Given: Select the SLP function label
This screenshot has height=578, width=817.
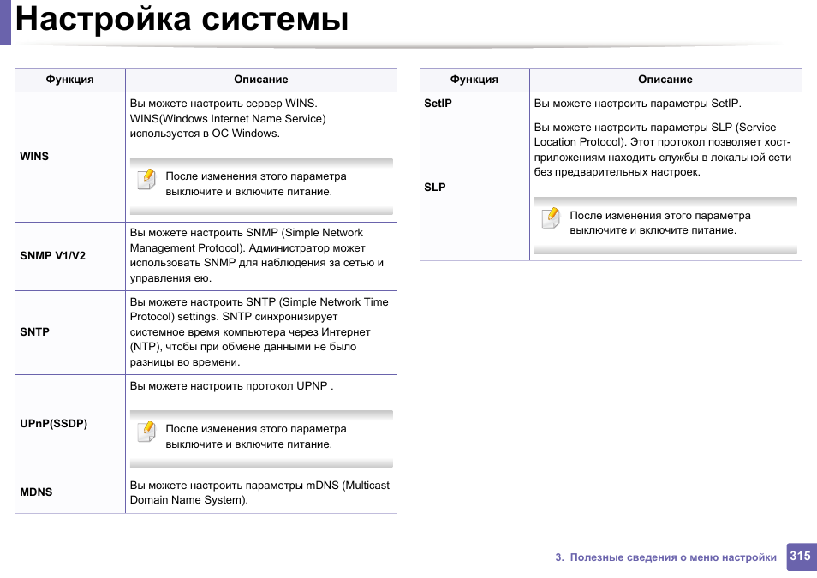Looking at the screenshot, I should point(435,188).
